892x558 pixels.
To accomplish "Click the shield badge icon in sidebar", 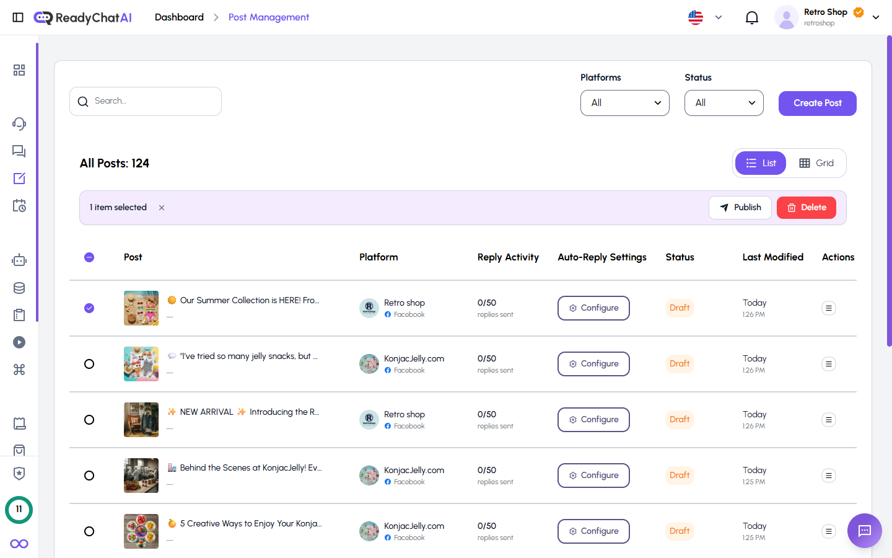I will (x=19, y=473).
